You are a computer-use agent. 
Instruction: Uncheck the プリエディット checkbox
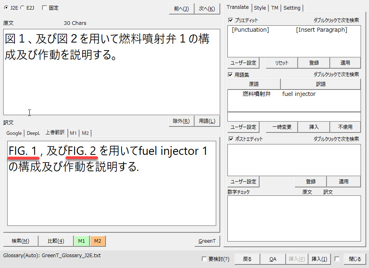[231, 20]
